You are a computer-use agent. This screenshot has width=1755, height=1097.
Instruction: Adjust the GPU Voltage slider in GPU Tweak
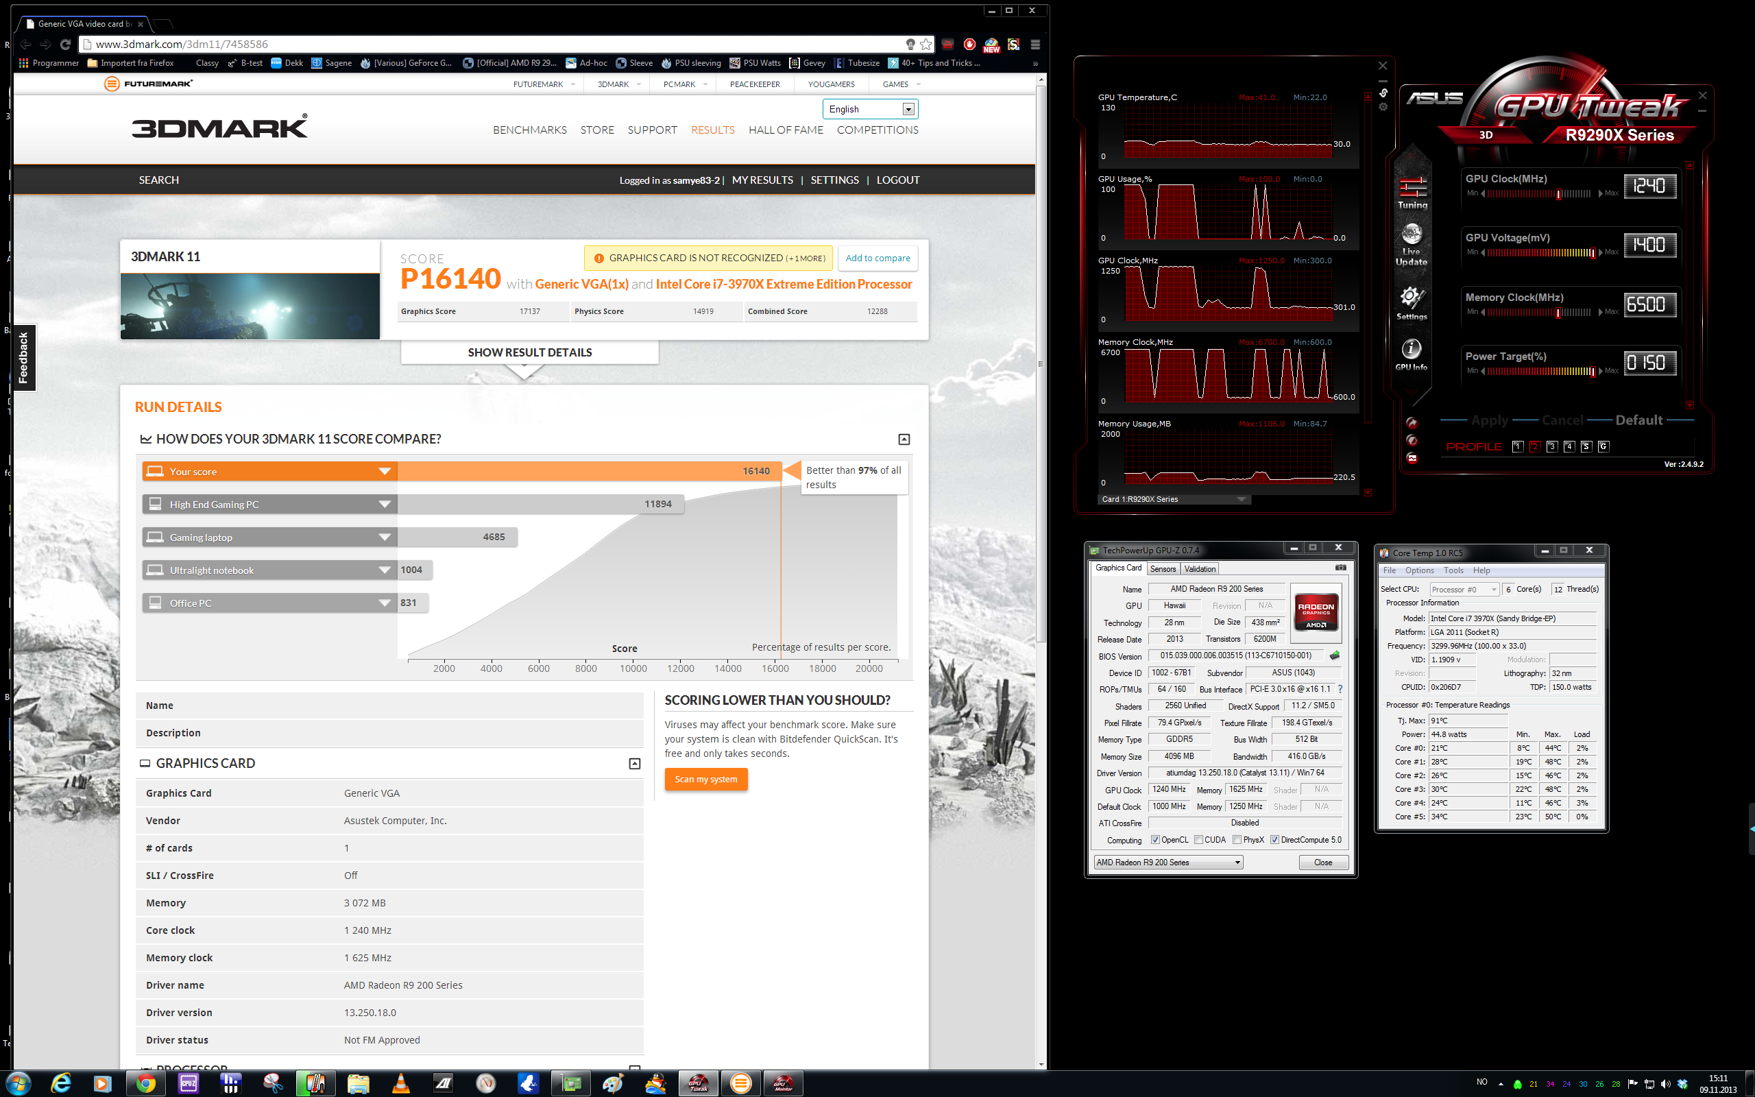[x=1541, y=252]
